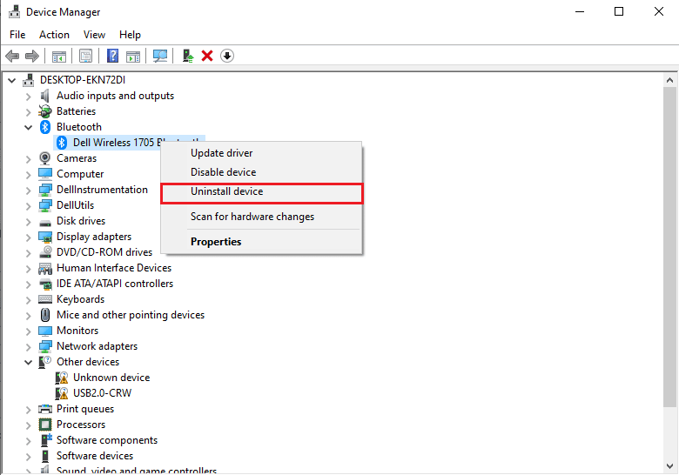Click the Update device driver toolbar icon
This screenshot has height=475, width=679.
188,56
